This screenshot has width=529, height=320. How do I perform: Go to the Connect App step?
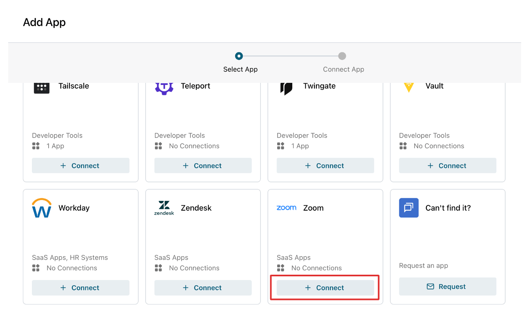pos(343,69)
